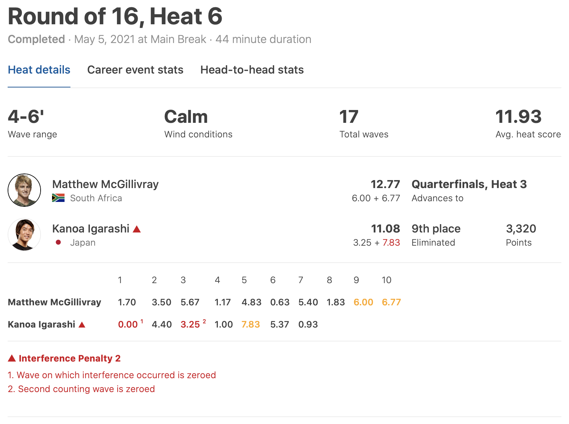
Task: Open the Heat details tab
Action: pos(39,70)
